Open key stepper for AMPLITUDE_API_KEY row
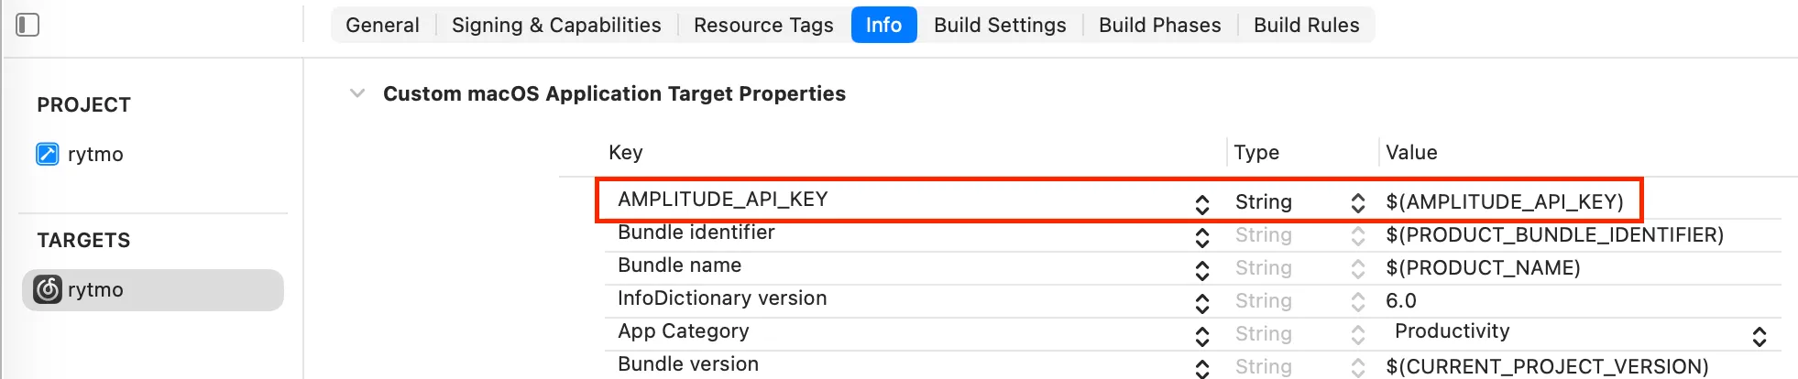This screenshot has height=379, width=1798. pyautogui.click(x=1202, y=203)
